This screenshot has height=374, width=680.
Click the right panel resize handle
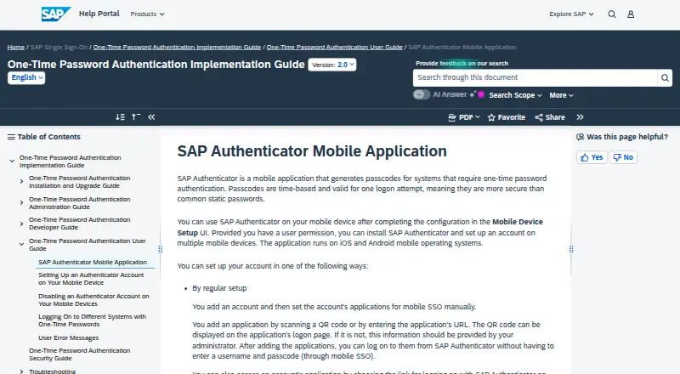(x=571, y=249)
